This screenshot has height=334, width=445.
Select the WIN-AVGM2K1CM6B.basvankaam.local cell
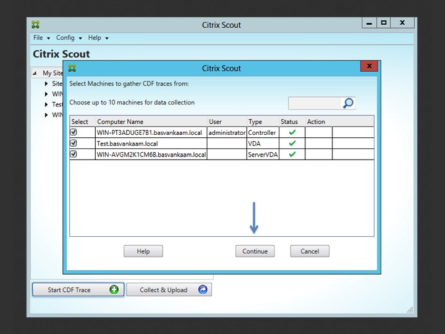151,155
